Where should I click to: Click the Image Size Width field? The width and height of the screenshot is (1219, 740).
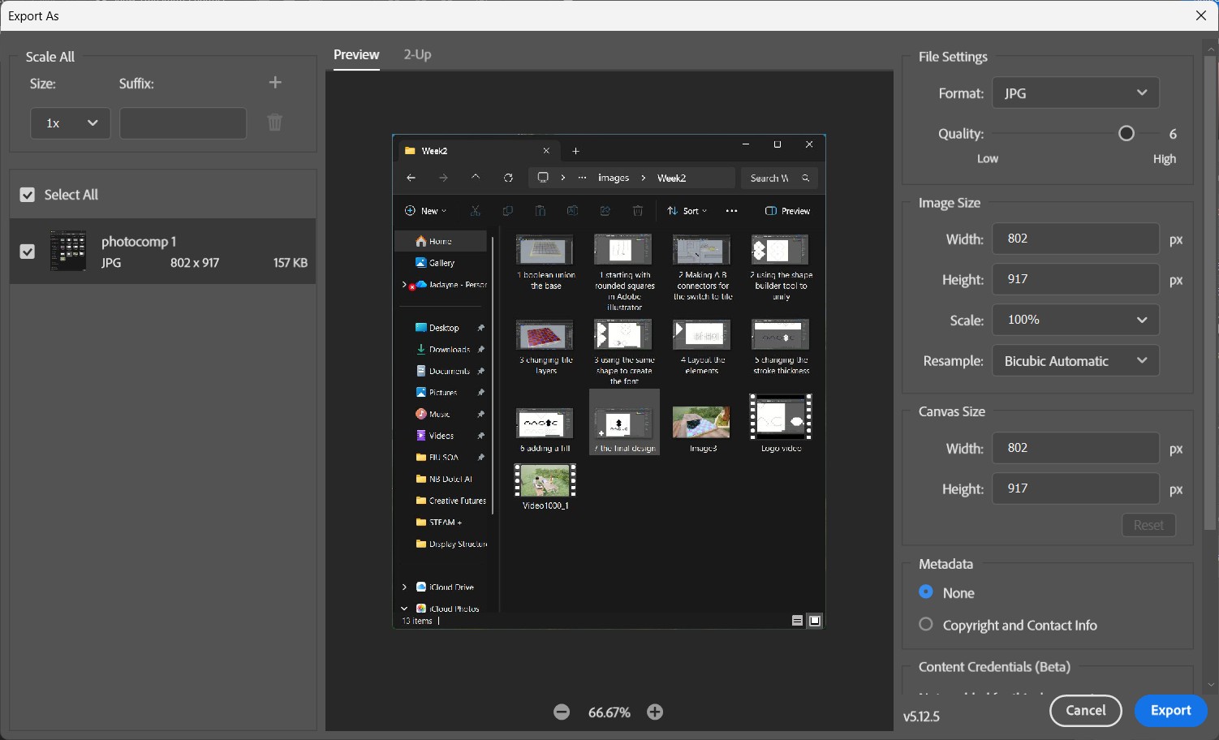click(1075, 239)
